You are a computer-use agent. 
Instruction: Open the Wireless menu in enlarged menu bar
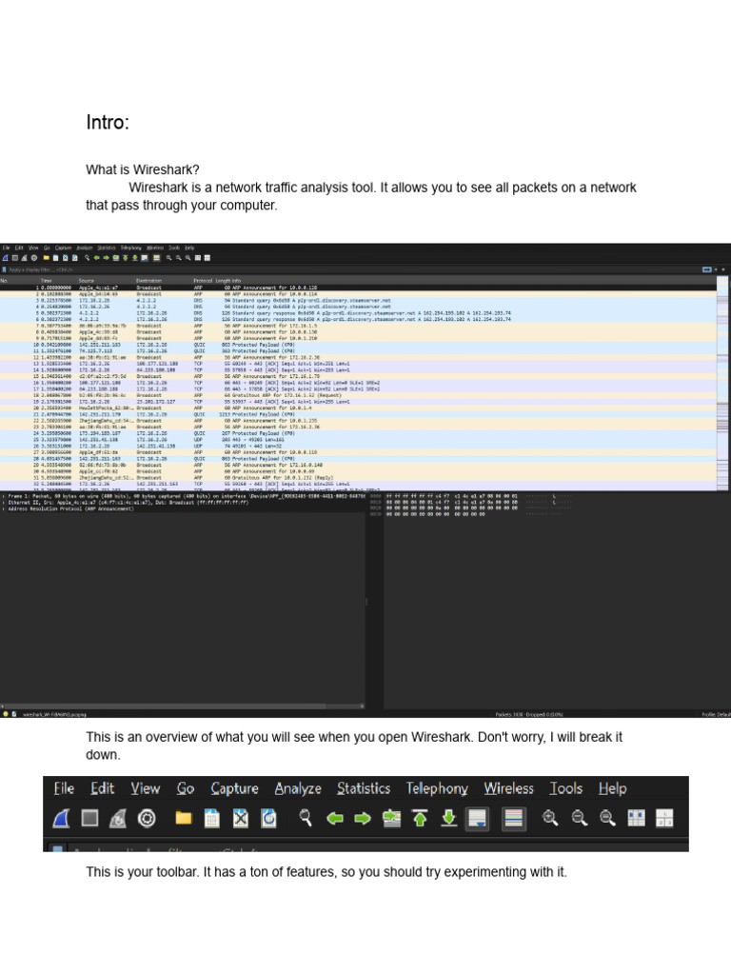508,788
